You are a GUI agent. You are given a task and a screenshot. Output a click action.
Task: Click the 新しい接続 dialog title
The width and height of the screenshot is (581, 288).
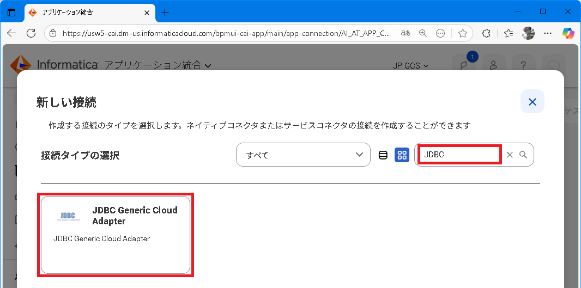(66, 102)
